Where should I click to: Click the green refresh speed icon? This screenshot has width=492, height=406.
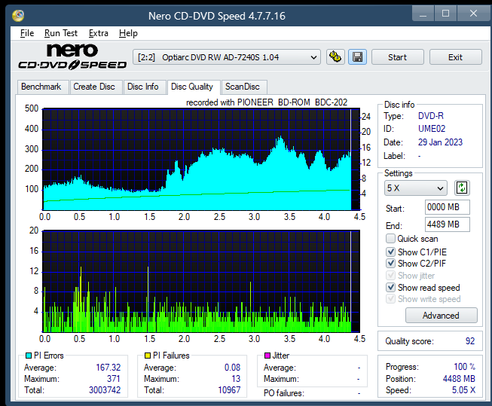[x=462, y=188]
